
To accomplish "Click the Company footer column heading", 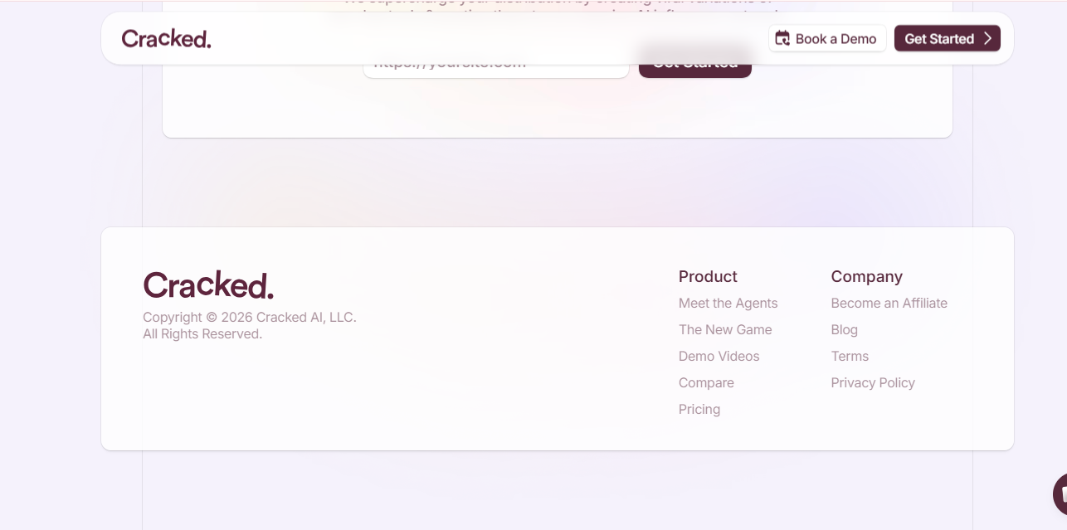I will tap(867, 276).
